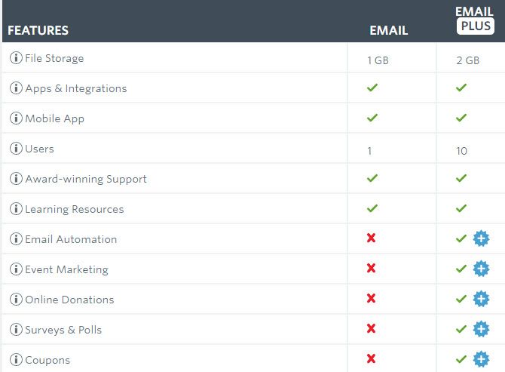Image resolution: width=505 pixels, height=372 pixels.
Task: Click the info icon beside File Storage
Action: pos(16,58)
